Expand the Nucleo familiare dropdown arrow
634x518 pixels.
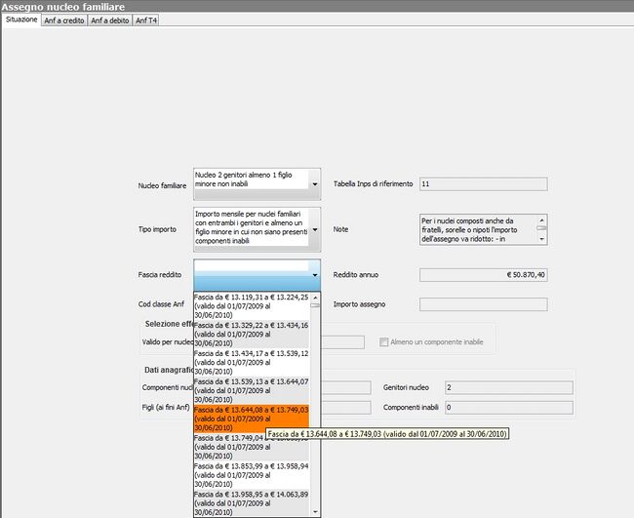314,183
